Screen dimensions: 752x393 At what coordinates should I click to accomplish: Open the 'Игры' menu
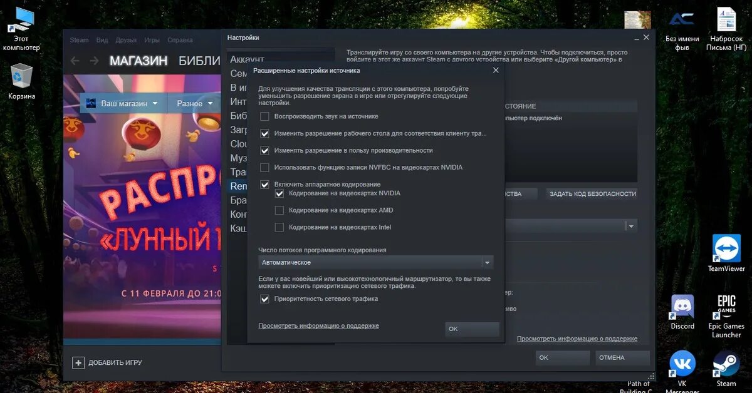click(x=152, y=40)
